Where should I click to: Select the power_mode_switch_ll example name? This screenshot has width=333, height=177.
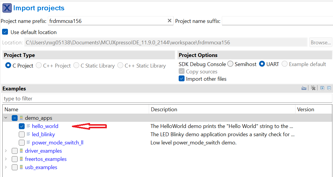point(58,143)
